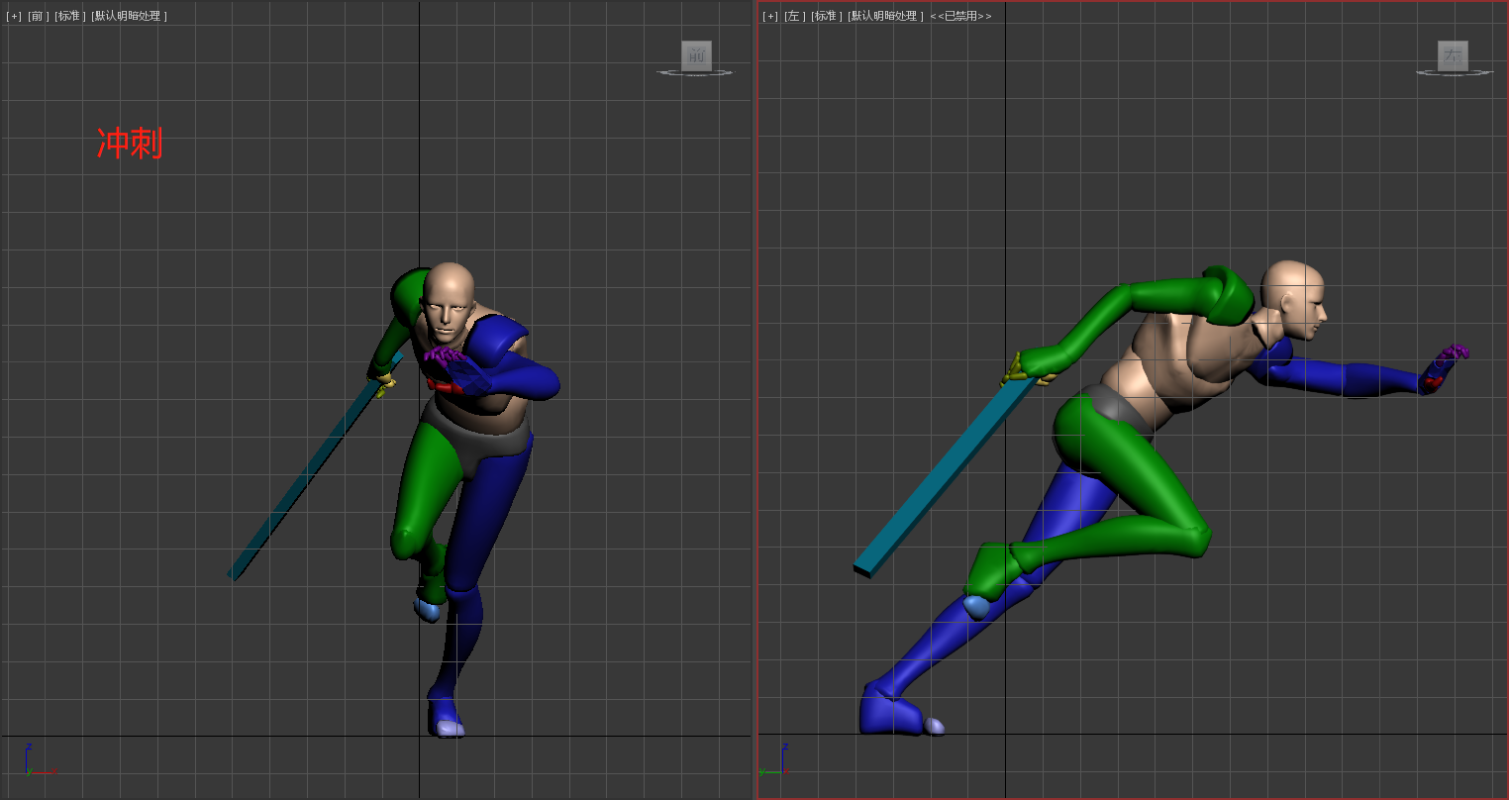Open the [+] general menu in left viewport

pos(770,16)
